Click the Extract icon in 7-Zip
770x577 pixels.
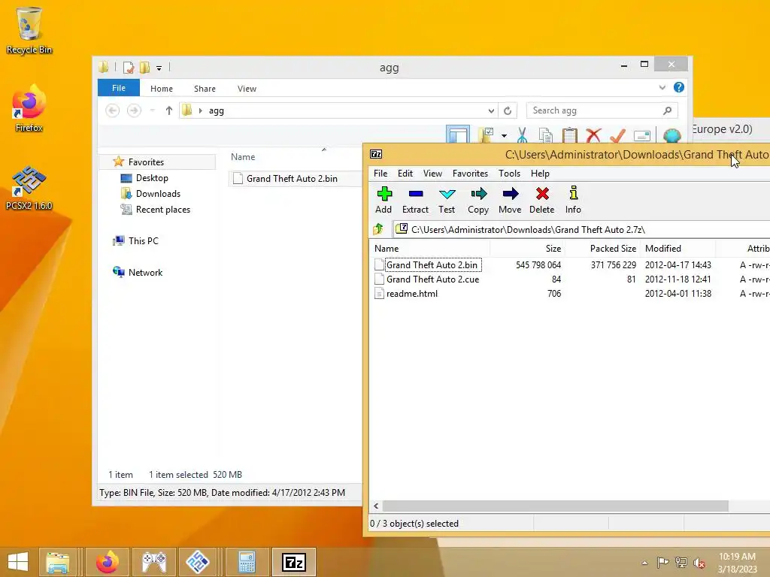(415, 200)
